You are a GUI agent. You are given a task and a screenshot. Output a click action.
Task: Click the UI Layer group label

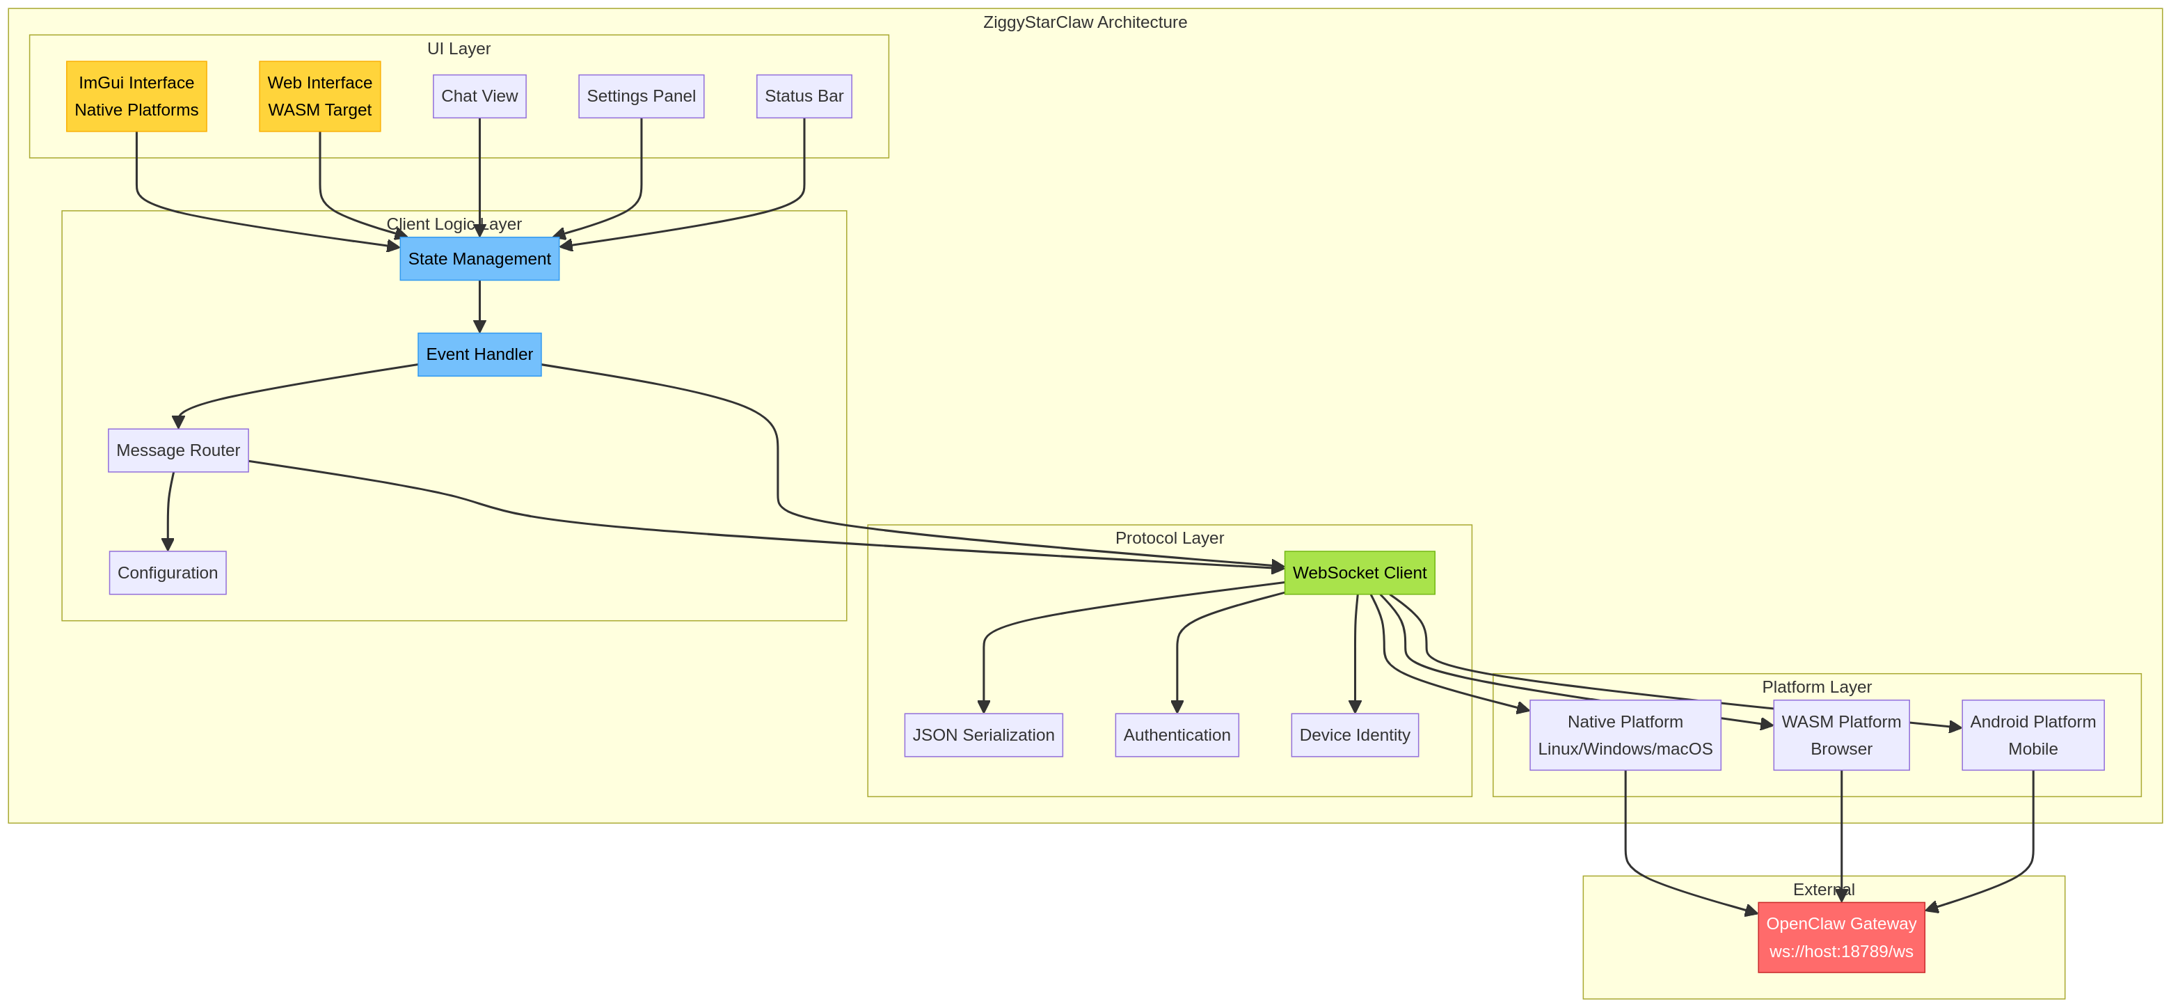459,48
